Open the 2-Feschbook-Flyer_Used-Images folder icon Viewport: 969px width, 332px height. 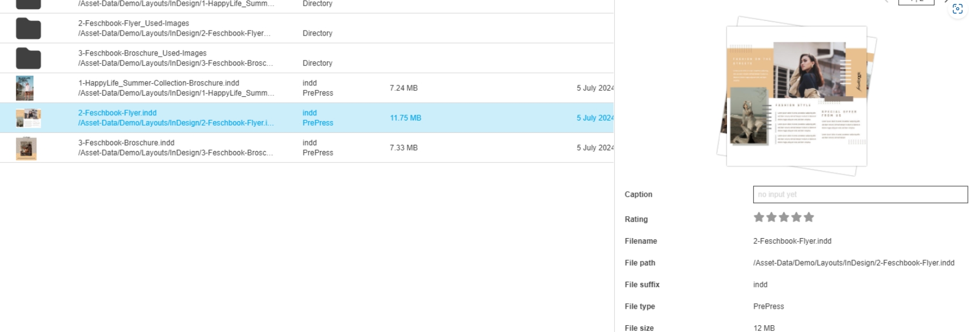pos(28,28)
